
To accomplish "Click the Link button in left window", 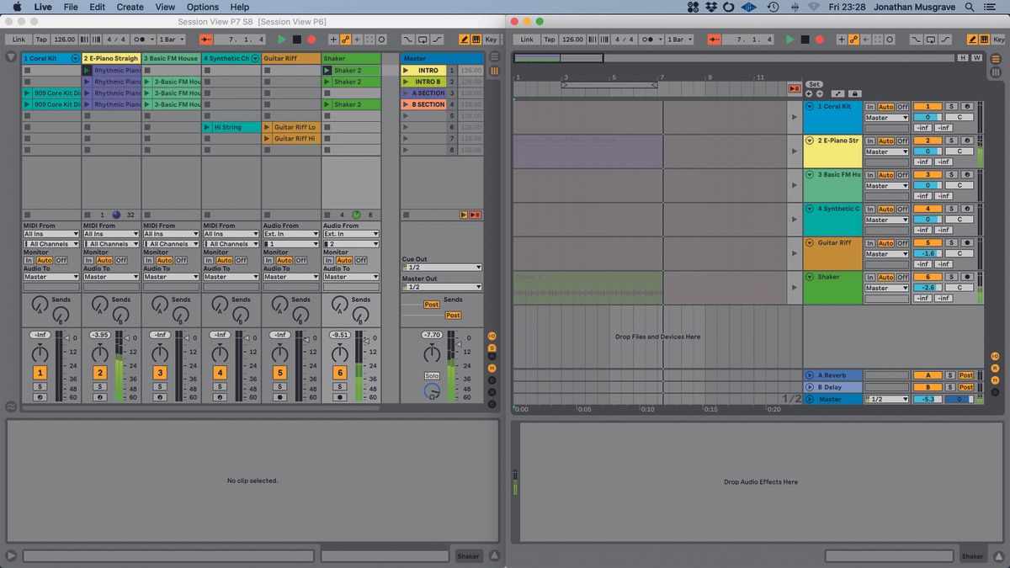I will 19,40.
